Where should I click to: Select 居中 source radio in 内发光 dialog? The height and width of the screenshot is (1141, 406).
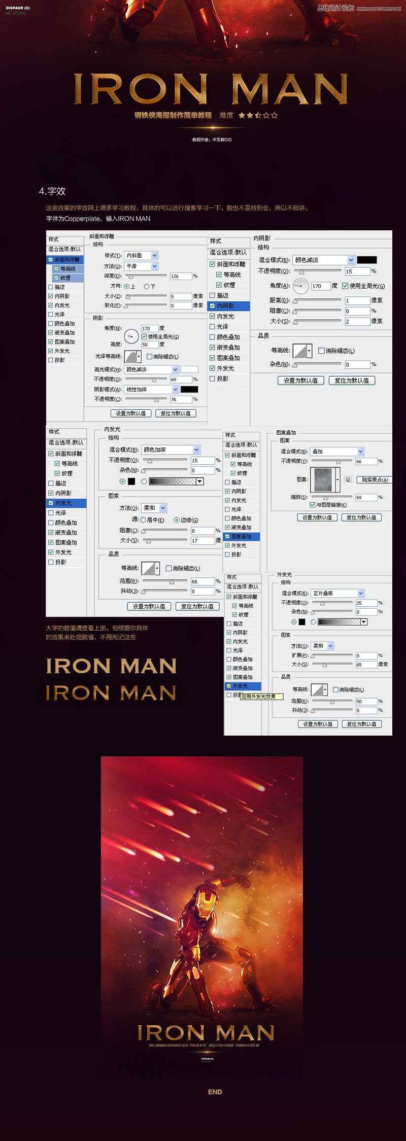(x=143, y=520)
